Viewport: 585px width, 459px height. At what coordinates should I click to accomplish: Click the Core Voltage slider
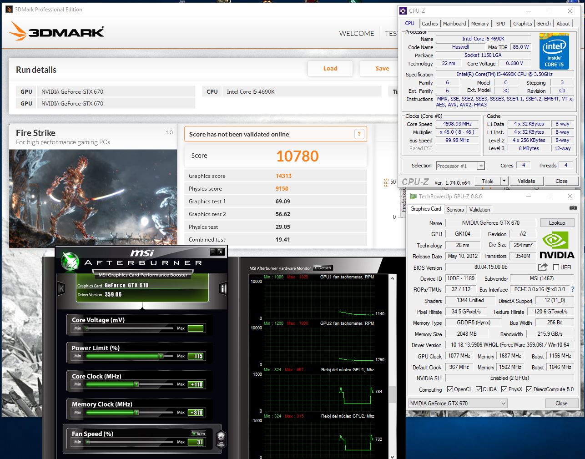(x=130, y=328)
